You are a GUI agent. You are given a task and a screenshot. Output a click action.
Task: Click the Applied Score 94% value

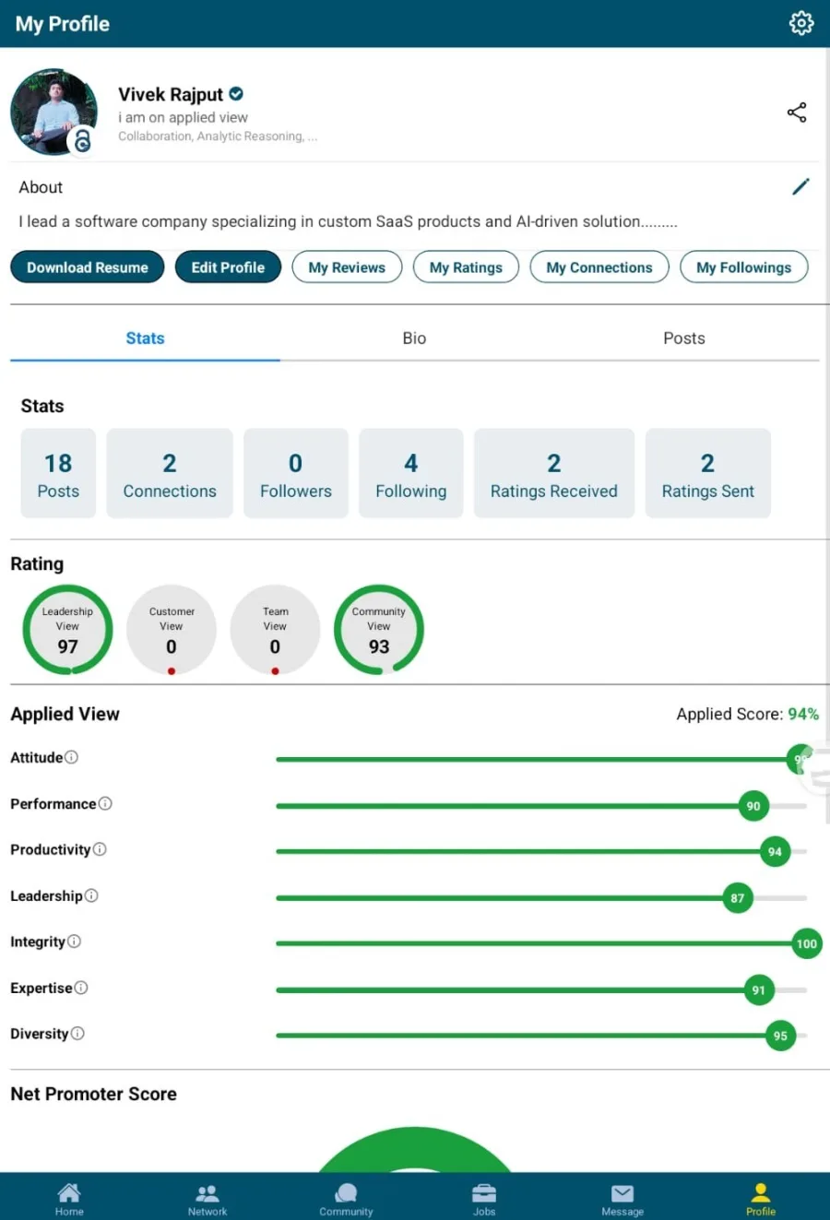[802, 714]
